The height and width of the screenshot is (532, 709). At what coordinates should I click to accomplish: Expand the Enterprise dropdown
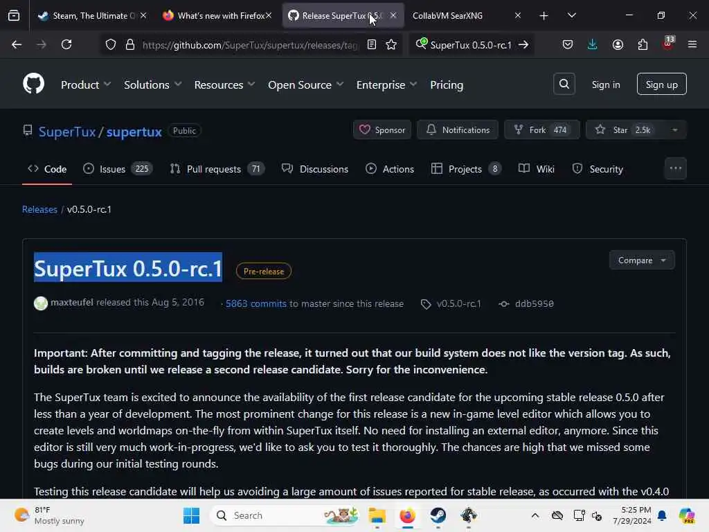(386, 85)
